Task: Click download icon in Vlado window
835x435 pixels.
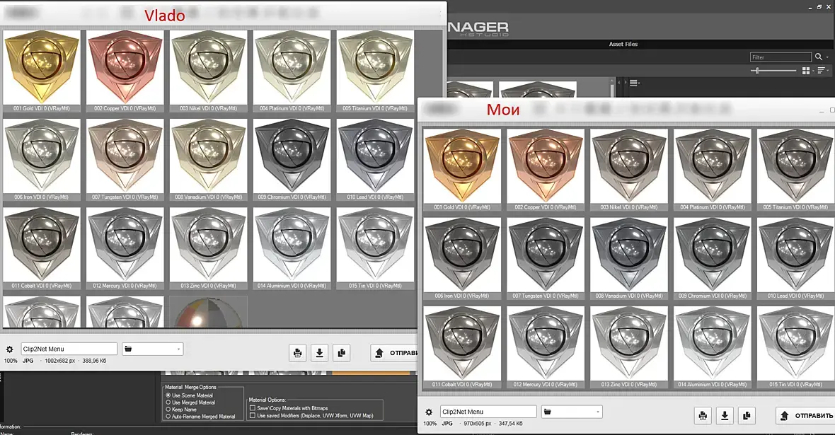Action: point(320,352)
